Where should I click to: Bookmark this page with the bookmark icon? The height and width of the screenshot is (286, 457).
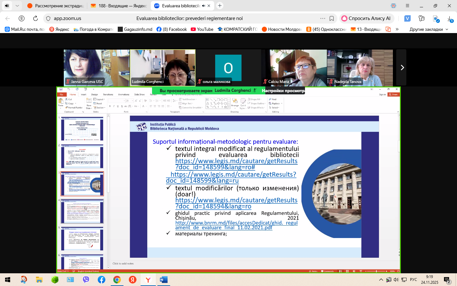[332, 18]
